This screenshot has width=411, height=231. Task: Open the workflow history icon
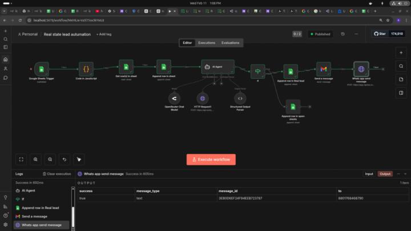point(343,34)
